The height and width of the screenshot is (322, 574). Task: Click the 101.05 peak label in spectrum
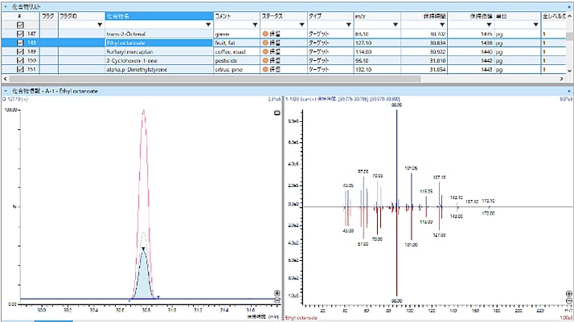[x=411, y=168]
